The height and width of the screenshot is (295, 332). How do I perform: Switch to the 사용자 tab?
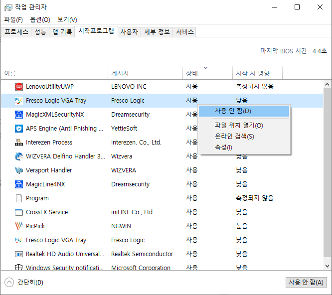coord(129,32)
